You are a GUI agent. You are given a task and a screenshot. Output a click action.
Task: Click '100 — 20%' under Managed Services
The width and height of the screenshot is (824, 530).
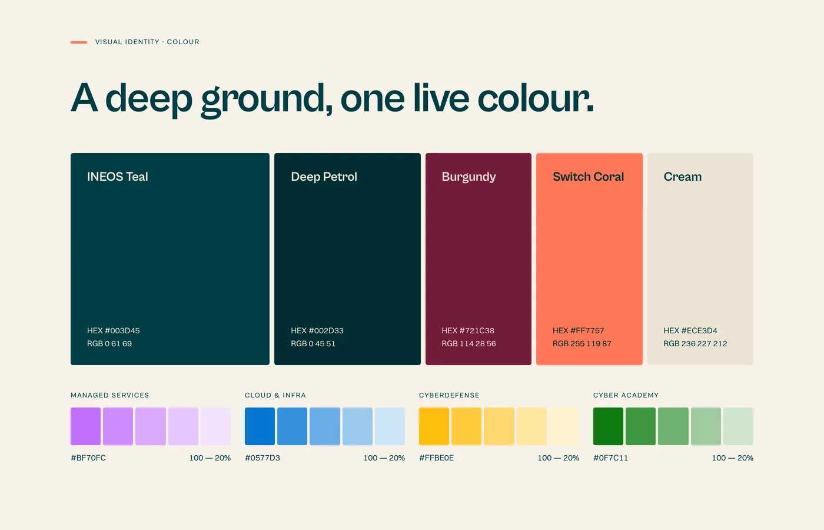(210, 458)
